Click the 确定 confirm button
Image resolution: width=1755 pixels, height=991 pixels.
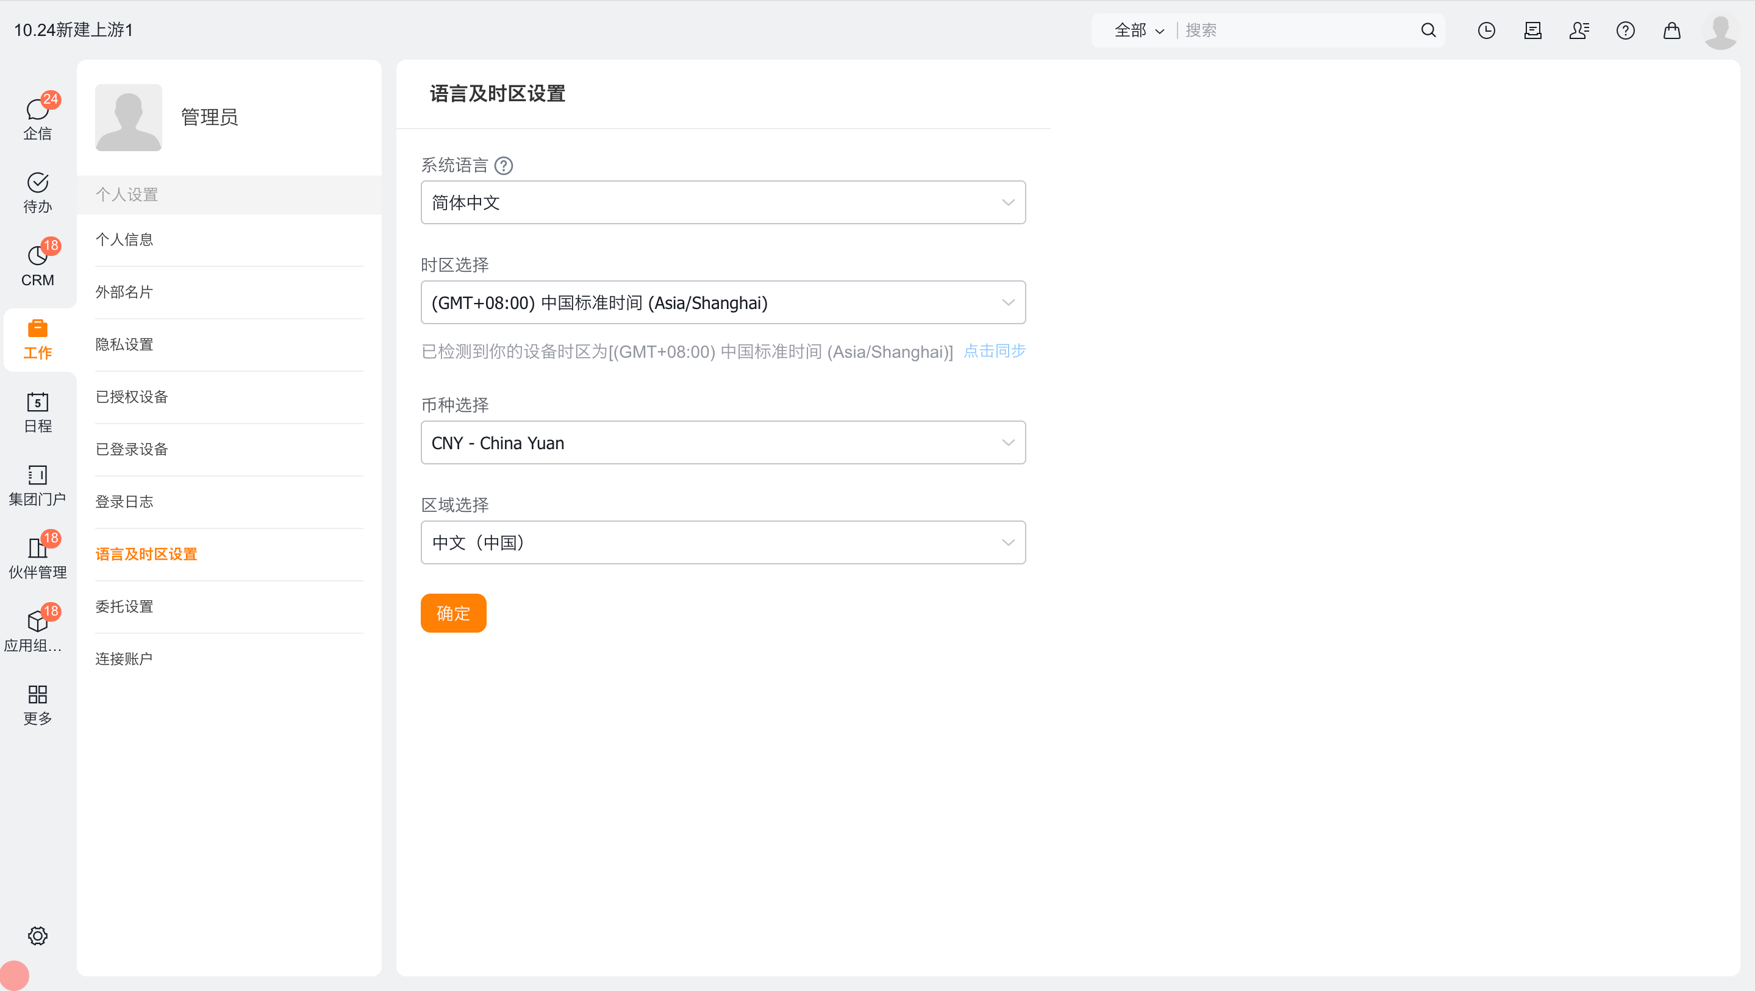tap(453, 613)
